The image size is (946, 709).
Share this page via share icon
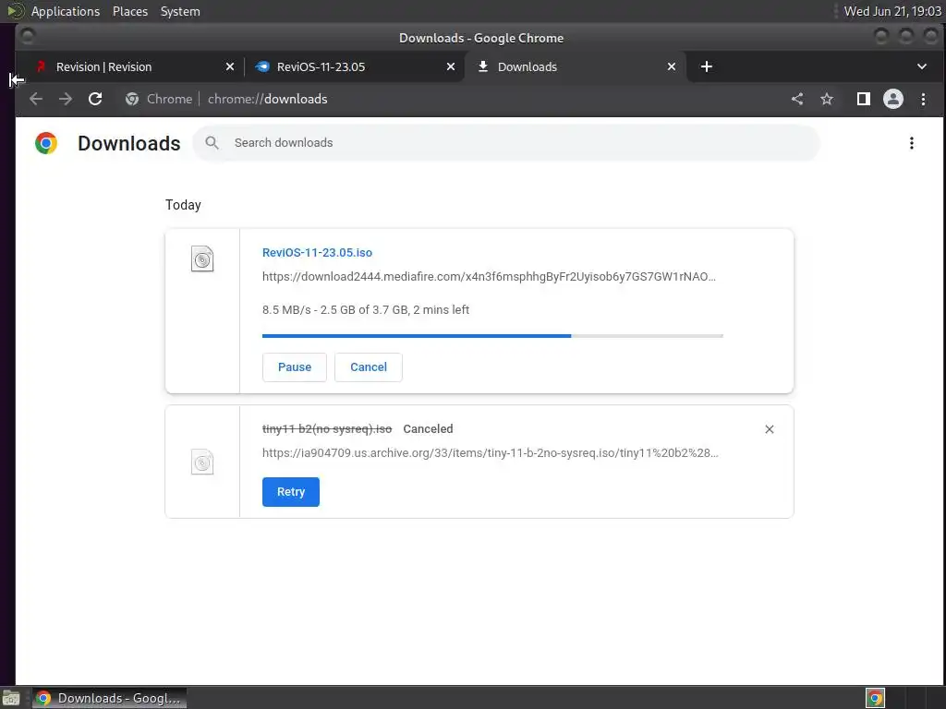click(797, 99)
